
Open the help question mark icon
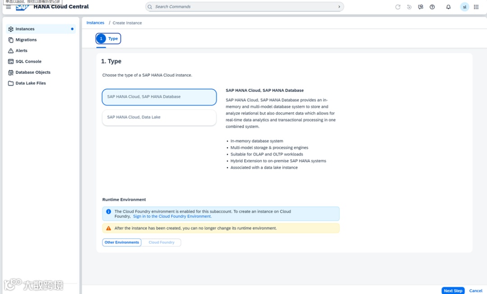(x=432, y=7)
